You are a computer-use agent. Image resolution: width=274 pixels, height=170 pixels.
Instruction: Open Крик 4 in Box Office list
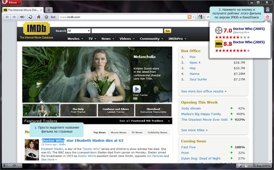click(x=195, y=63)
